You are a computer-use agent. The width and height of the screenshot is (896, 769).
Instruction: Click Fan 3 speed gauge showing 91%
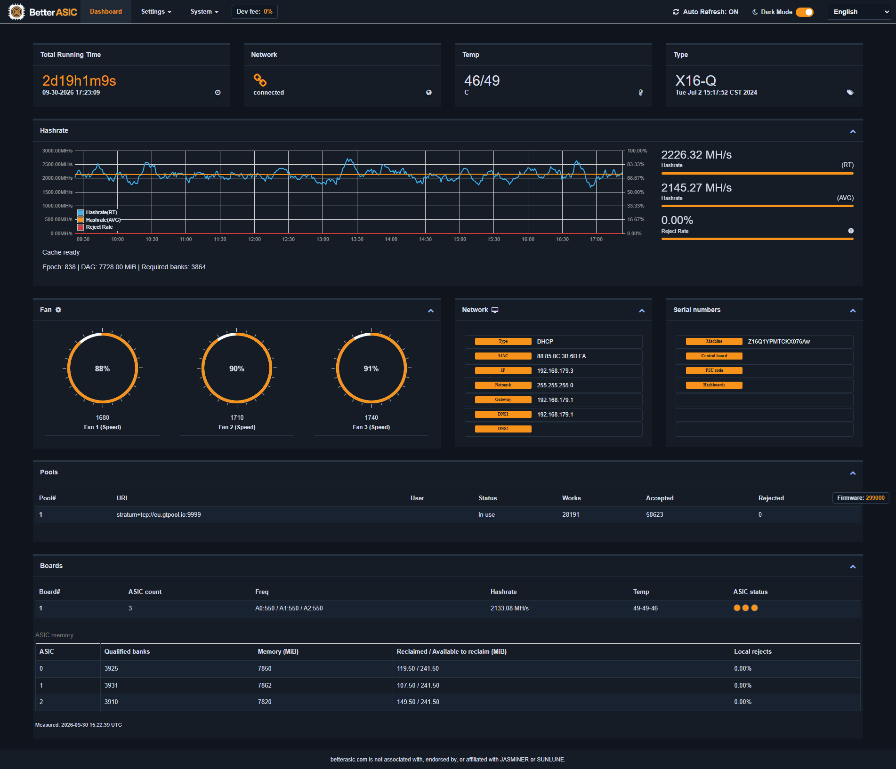371,368
